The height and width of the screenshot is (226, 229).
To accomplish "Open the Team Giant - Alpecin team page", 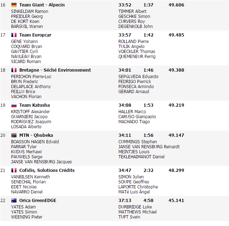I will (42, 5).
